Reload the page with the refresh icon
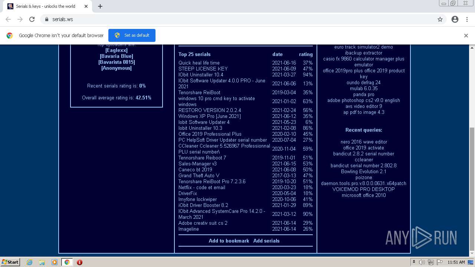 [32, 19]
